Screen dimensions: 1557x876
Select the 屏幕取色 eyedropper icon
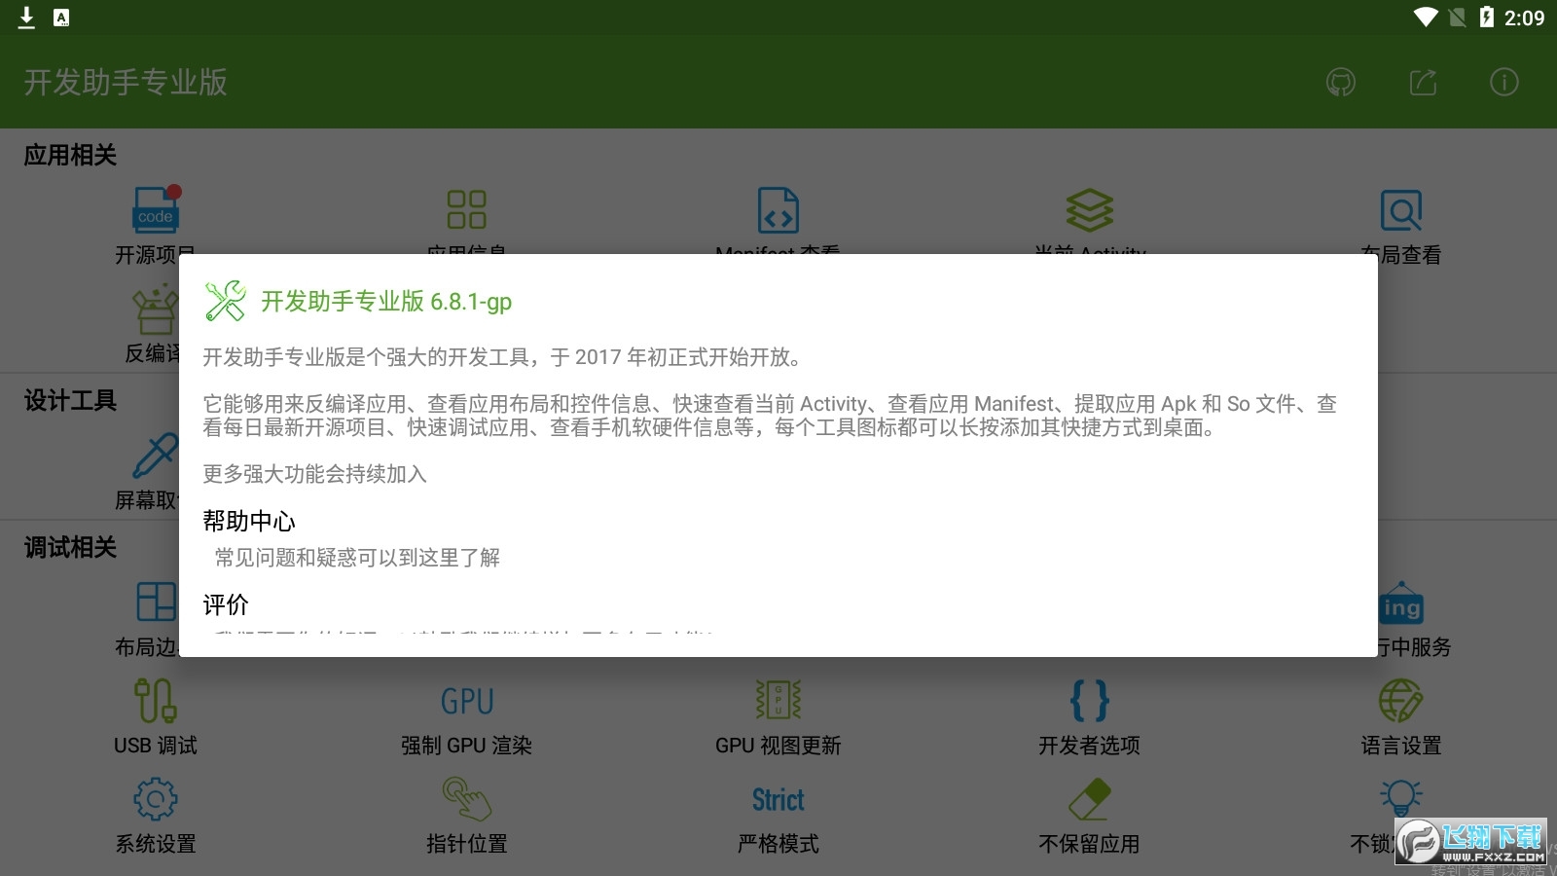(x=156, y=456)
